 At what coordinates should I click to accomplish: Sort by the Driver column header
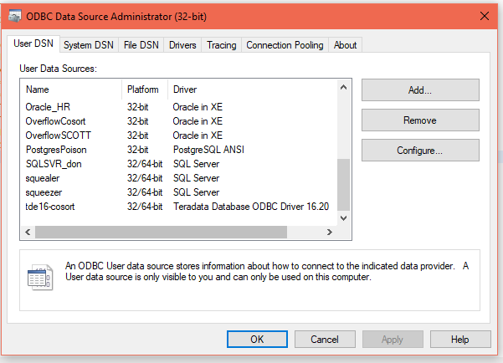click(253, 89)
